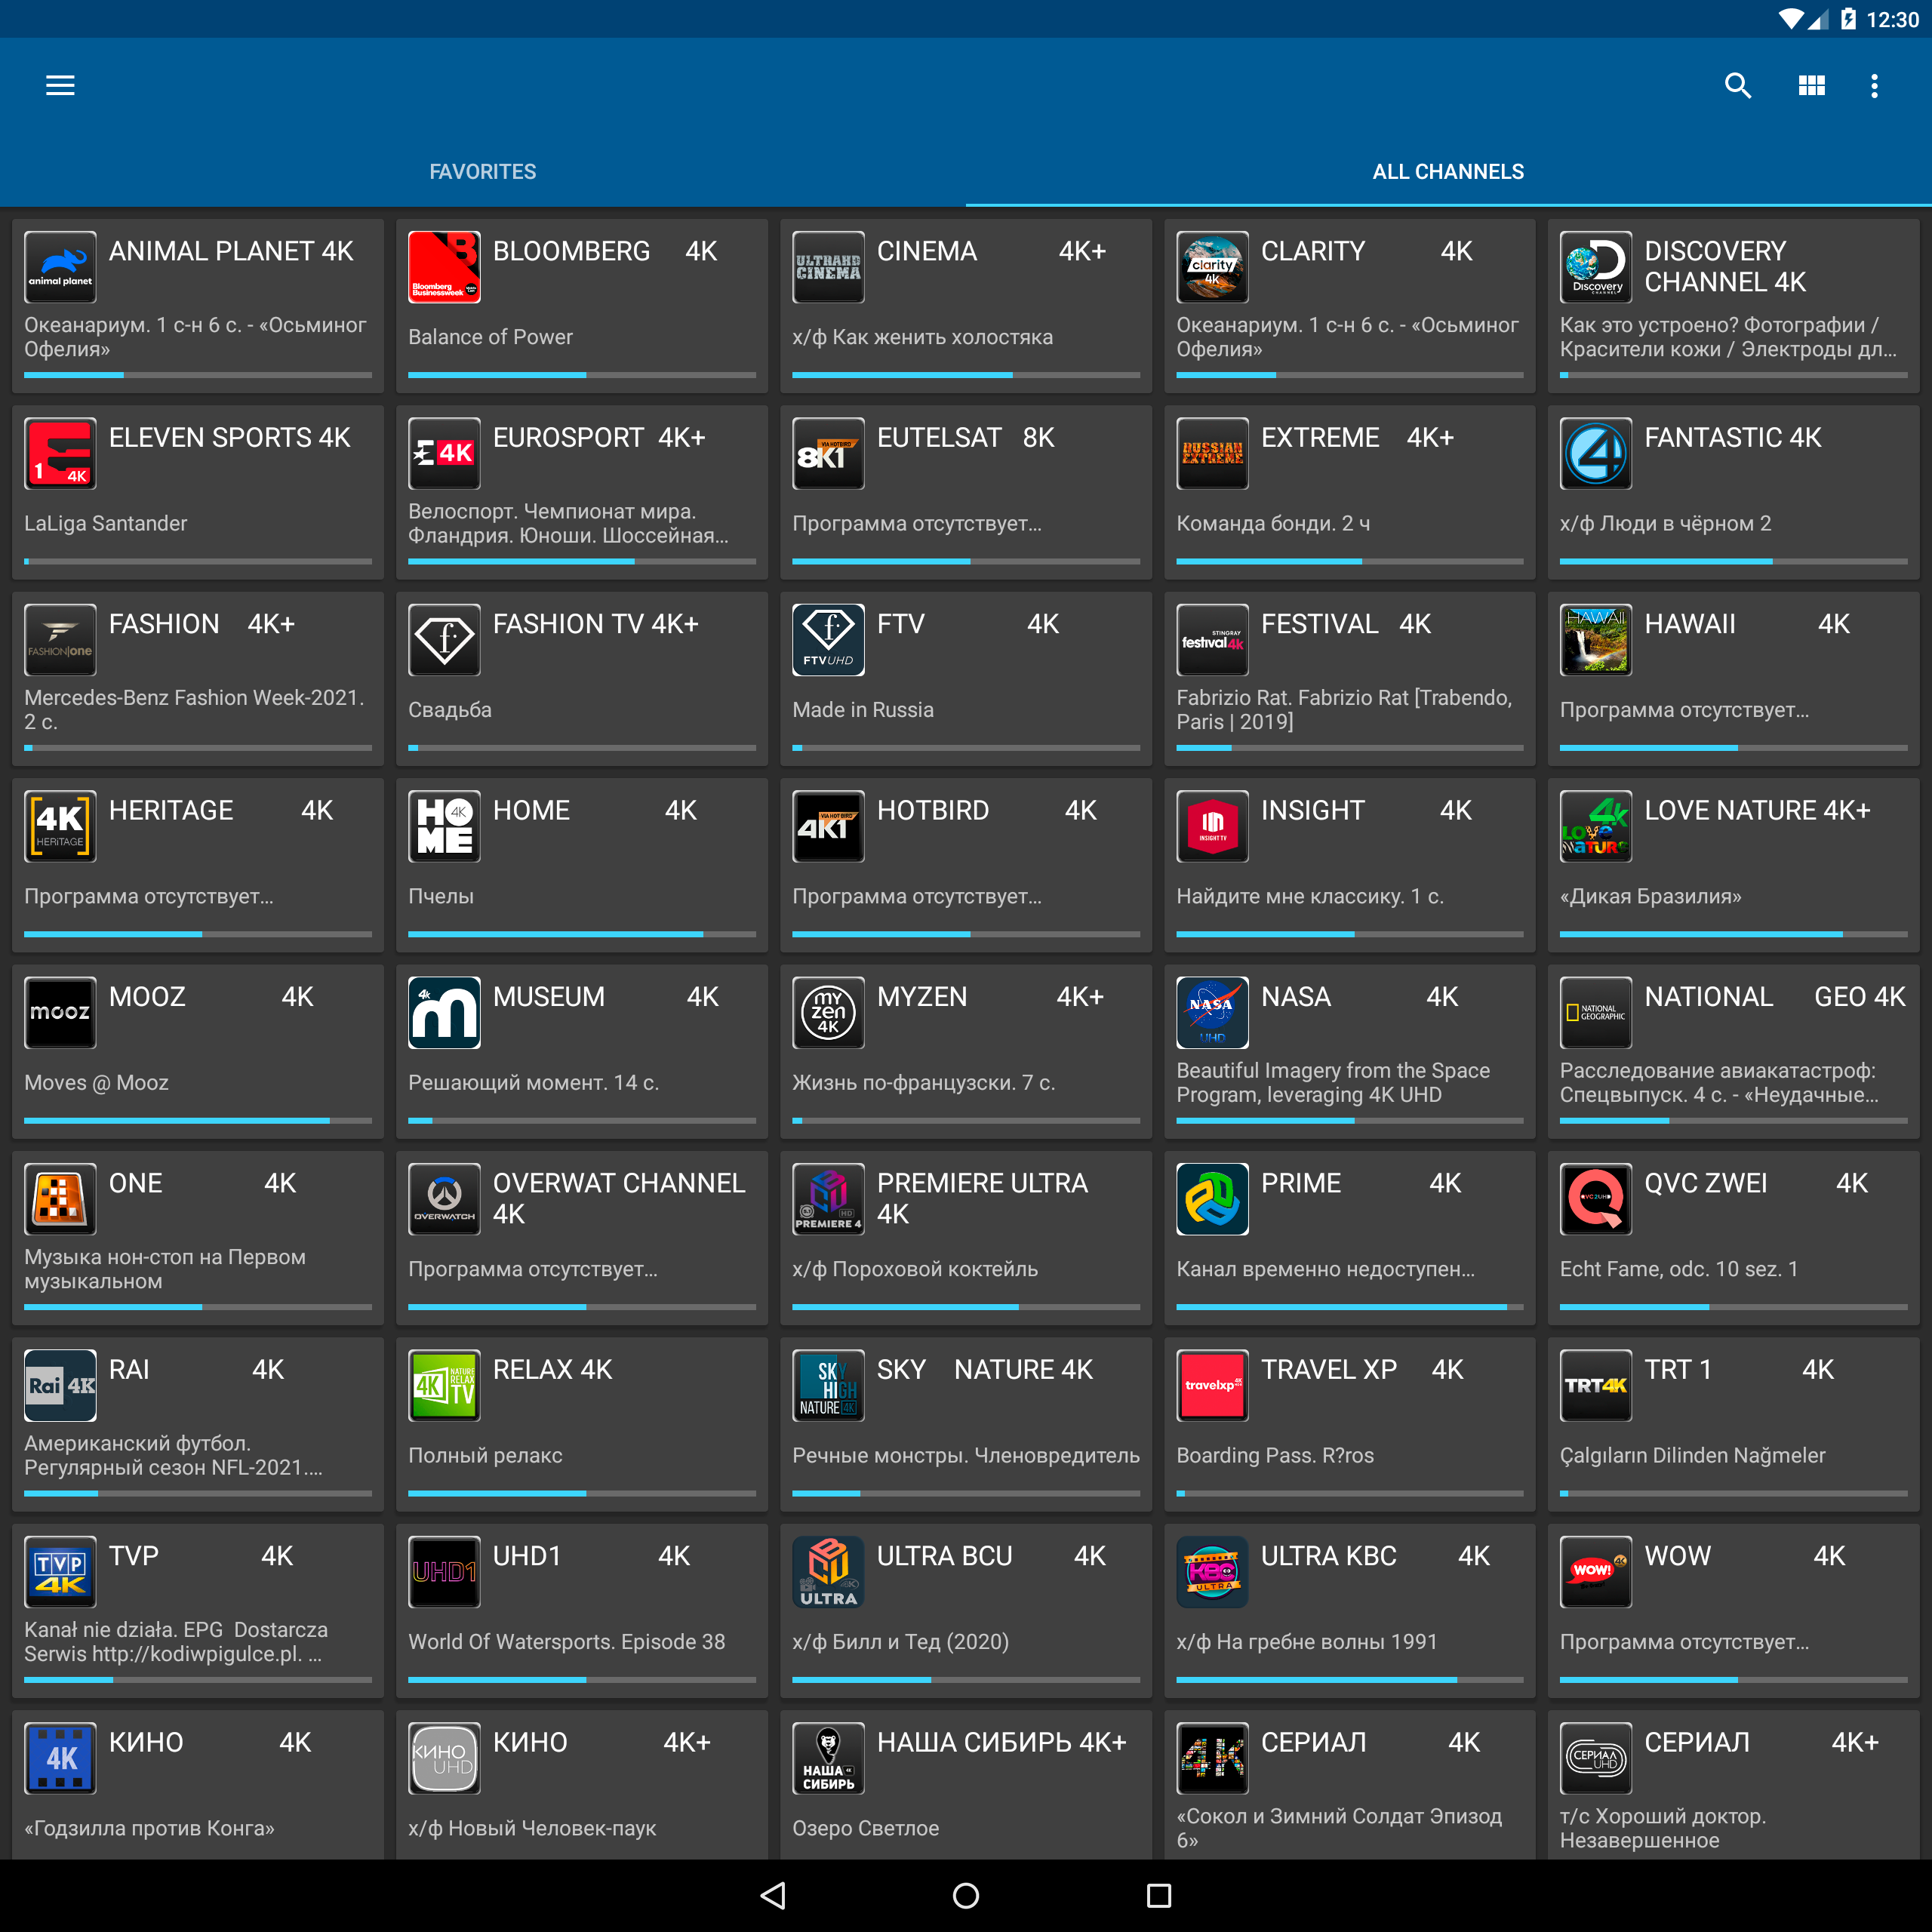Open the three-dot overflow menu
The image size is (1932, 1932).
pyautogui.click(x=1874, y=86)
